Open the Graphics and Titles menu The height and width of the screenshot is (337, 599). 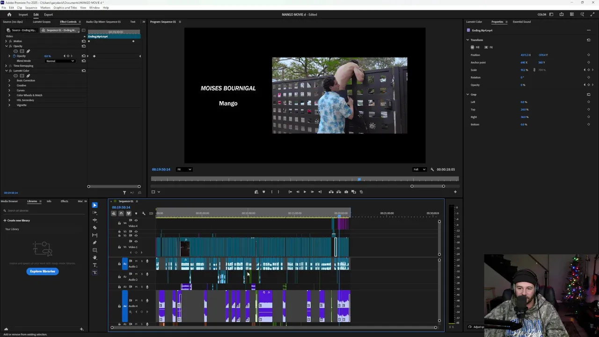tap(65, 8)
